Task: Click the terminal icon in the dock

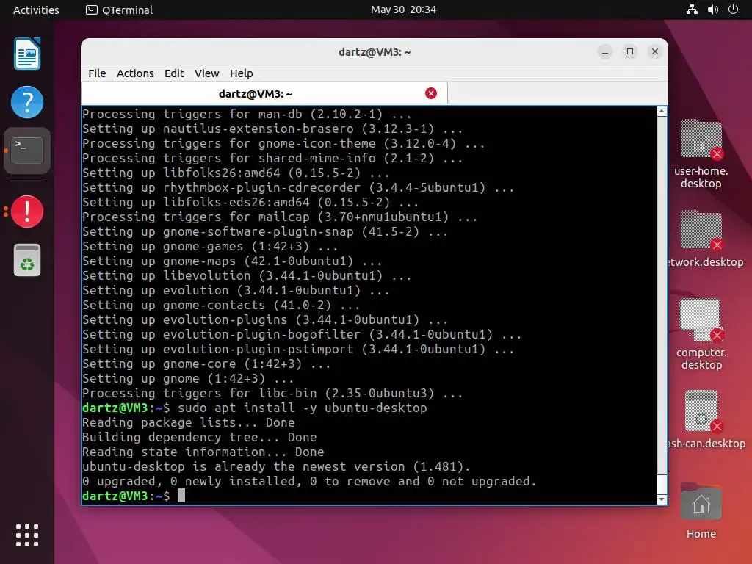Action: click(27, 151)
